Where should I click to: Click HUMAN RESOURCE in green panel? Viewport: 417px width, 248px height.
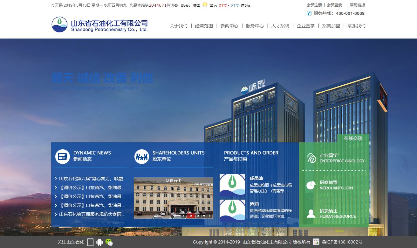[338, 216]
